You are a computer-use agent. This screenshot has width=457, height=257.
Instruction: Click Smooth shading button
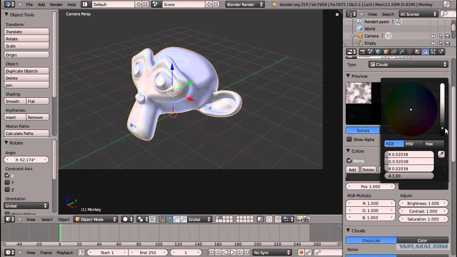tap(15, 101)
